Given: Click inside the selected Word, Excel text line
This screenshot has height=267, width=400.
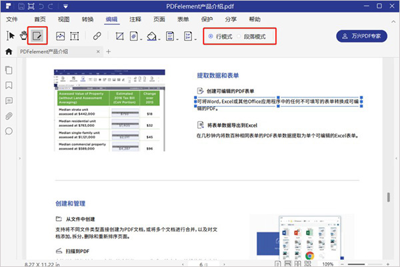Looking at the screenshot, I should (278, 101).
